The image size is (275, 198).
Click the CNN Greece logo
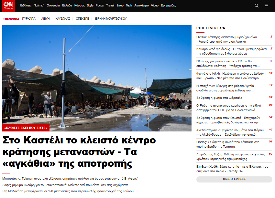(8, 6)
